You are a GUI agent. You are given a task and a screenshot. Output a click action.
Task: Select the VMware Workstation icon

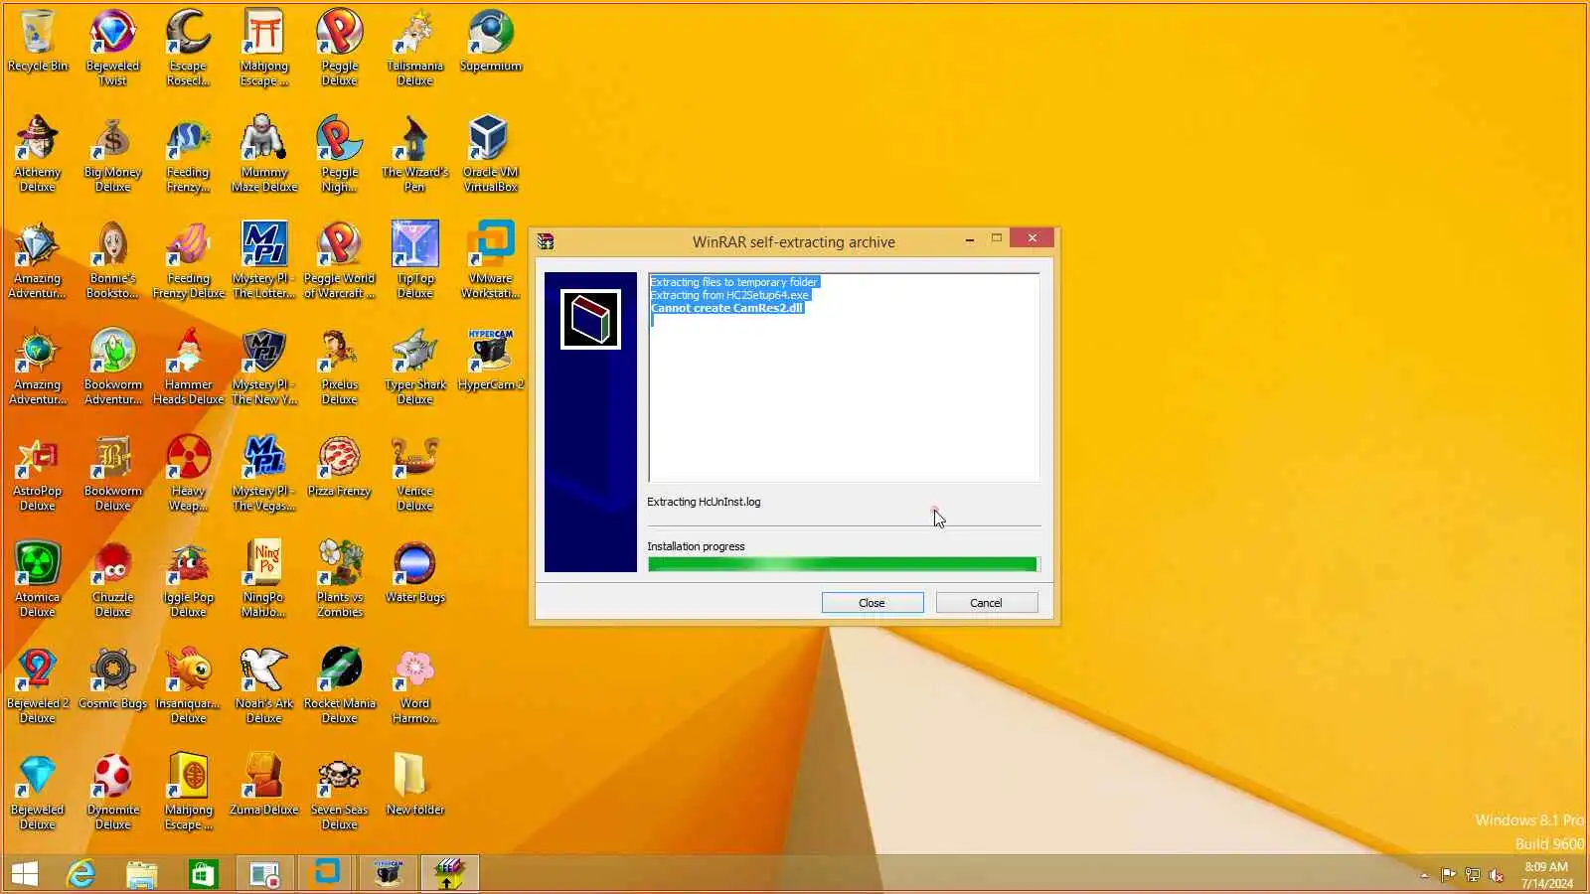coord(491,260)
